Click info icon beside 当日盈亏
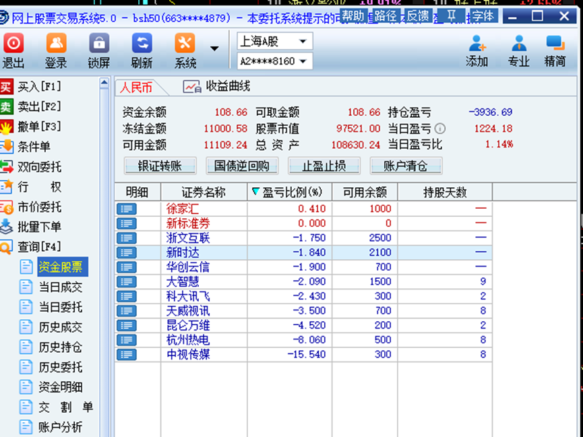This screenshot has width=583, height=437. point(440,129)
